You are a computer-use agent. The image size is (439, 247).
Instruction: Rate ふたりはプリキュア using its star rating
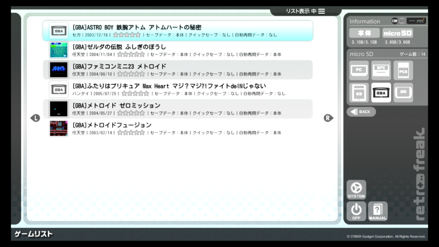(135, 94)
